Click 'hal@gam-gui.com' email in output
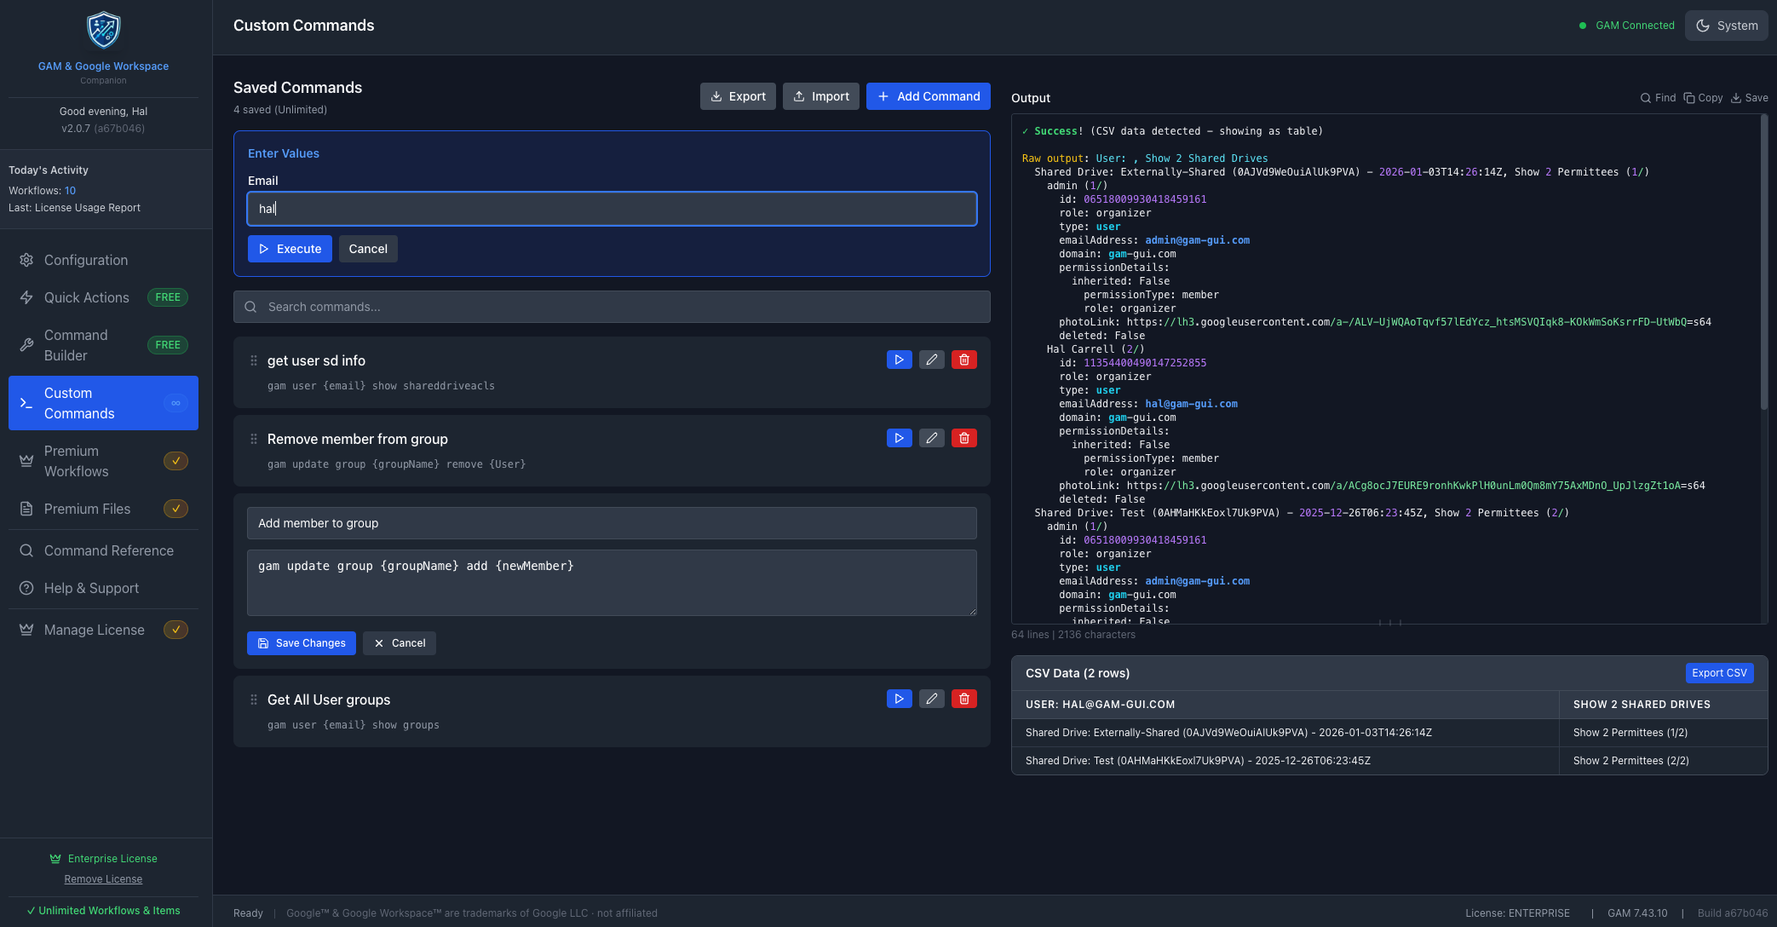The image size is (1777, 927). [x=1191, y=404]
